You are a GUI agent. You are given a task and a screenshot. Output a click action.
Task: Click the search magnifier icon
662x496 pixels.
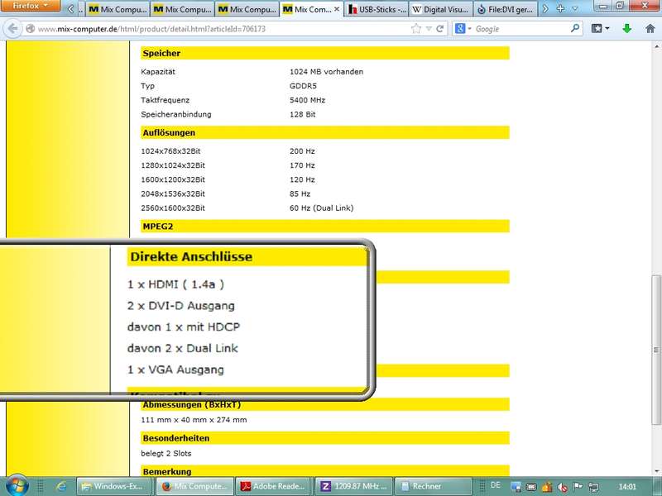pyautogui.click(x=576, y=29)
